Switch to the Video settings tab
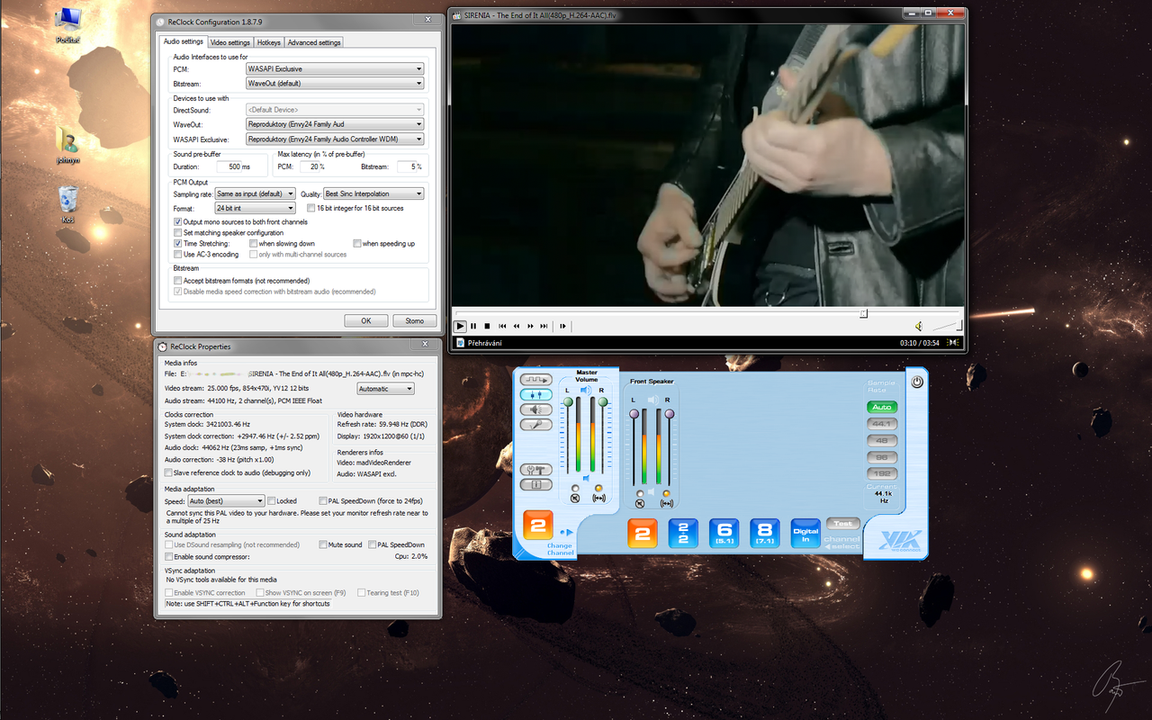The image size is (1152, 720). tap(230, 42)
